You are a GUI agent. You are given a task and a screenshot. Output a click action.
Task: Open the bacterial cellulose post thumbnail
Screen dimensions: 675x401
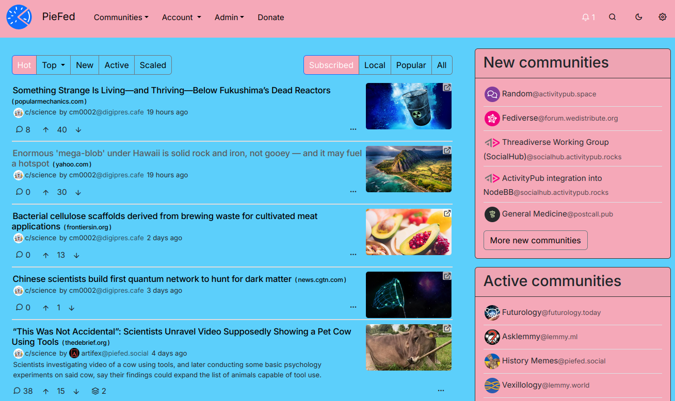click(408, 232)
